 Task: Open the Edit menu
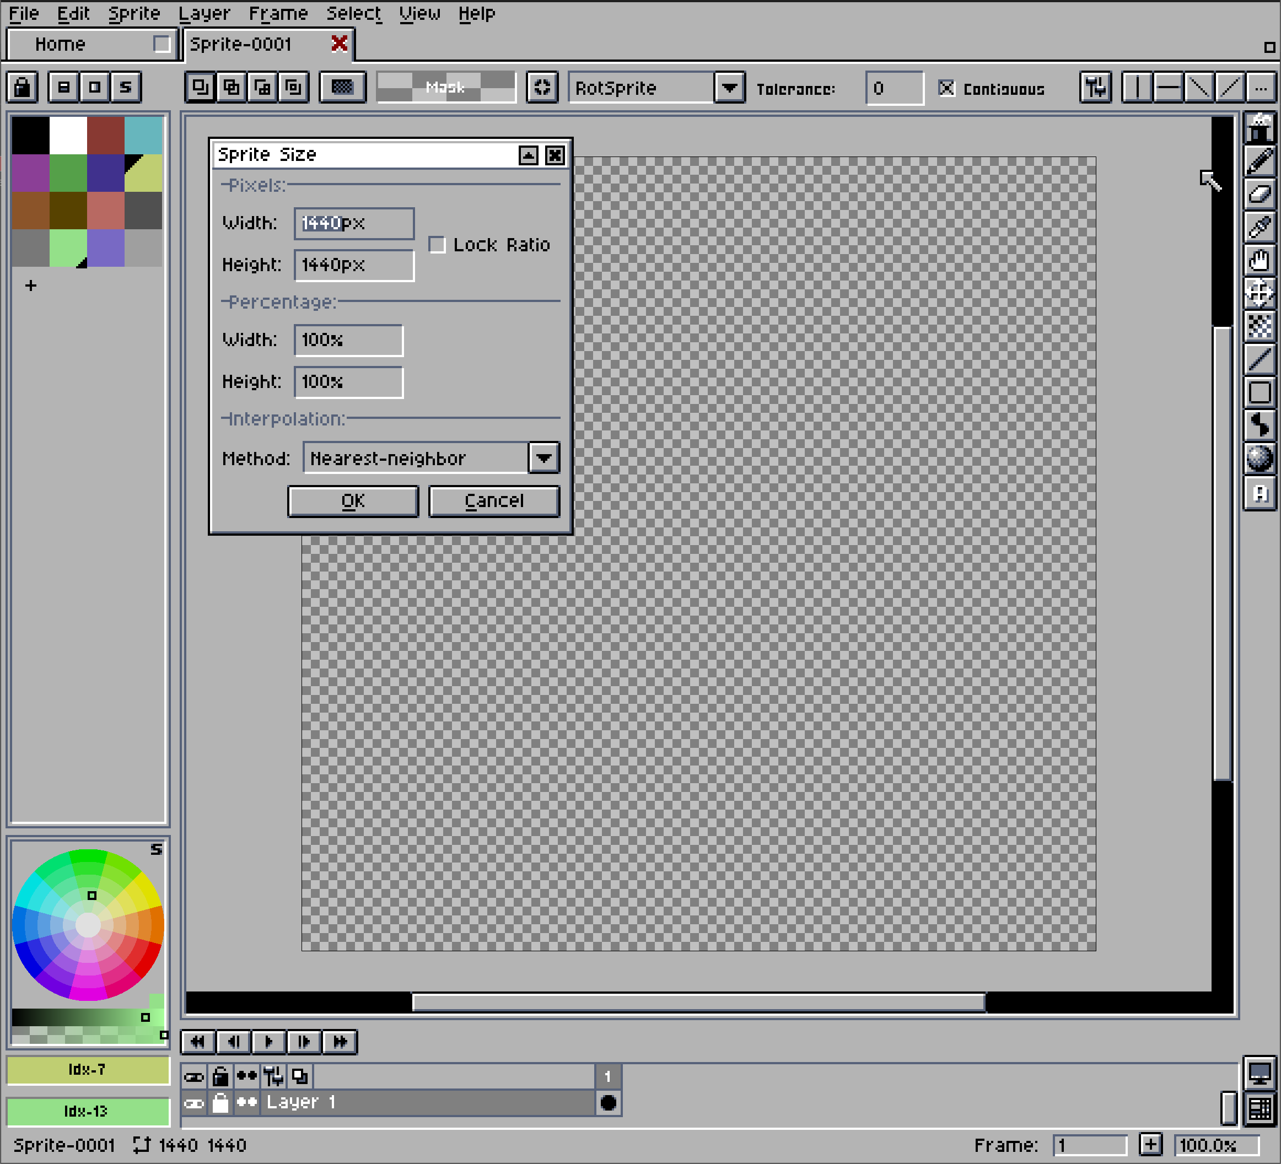pyautogui.click(x=73, y=13)
